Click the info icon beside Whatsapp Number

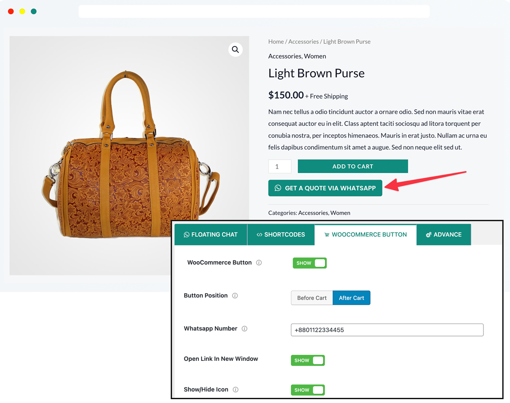click(x=244, y=329)
